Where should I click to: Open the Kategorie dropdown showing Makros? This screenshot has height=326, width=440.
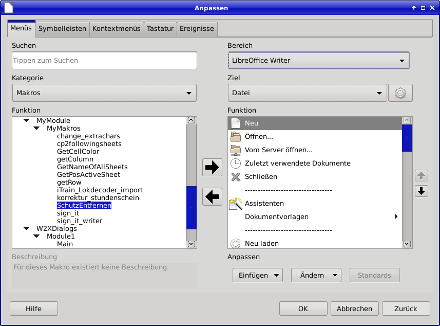coord(104,93)
